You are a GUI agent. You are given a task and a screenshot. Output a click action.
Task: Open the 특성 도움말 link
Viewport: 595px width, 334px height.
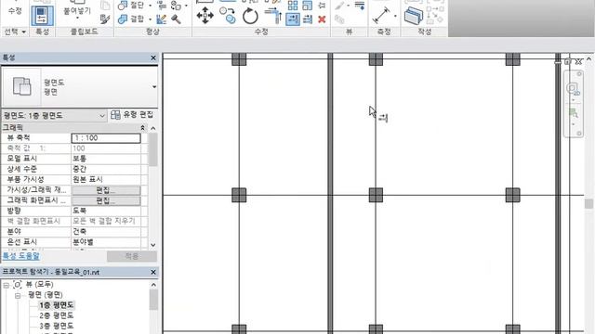21,256
